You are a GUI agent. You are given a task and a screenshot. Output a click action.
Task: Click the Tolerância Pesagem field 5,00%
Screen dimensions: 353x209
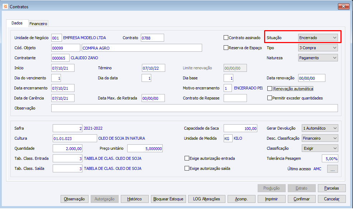(330, 158)
